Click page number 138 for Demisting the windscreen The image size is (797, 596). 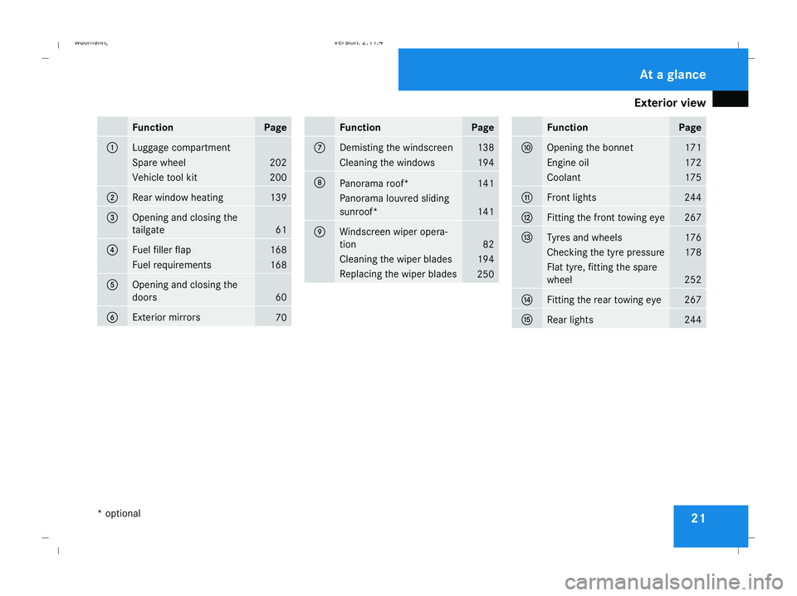[486, 148]
